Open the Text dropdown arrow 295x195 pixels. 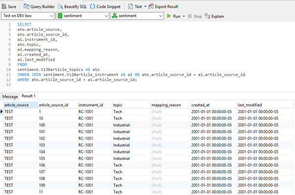pos(145,6)
